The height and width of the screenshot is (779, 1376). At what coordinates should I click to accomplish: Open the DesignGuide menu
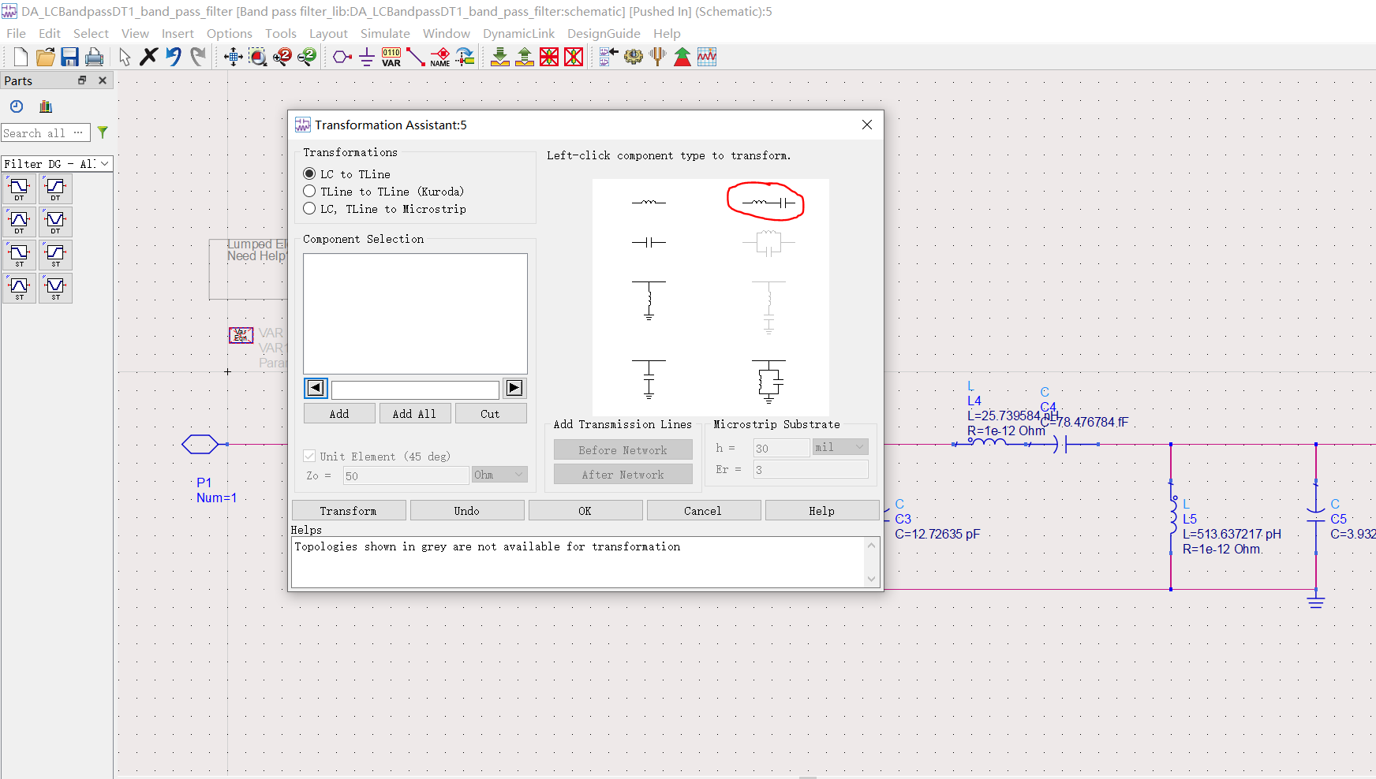click(604, 33)
